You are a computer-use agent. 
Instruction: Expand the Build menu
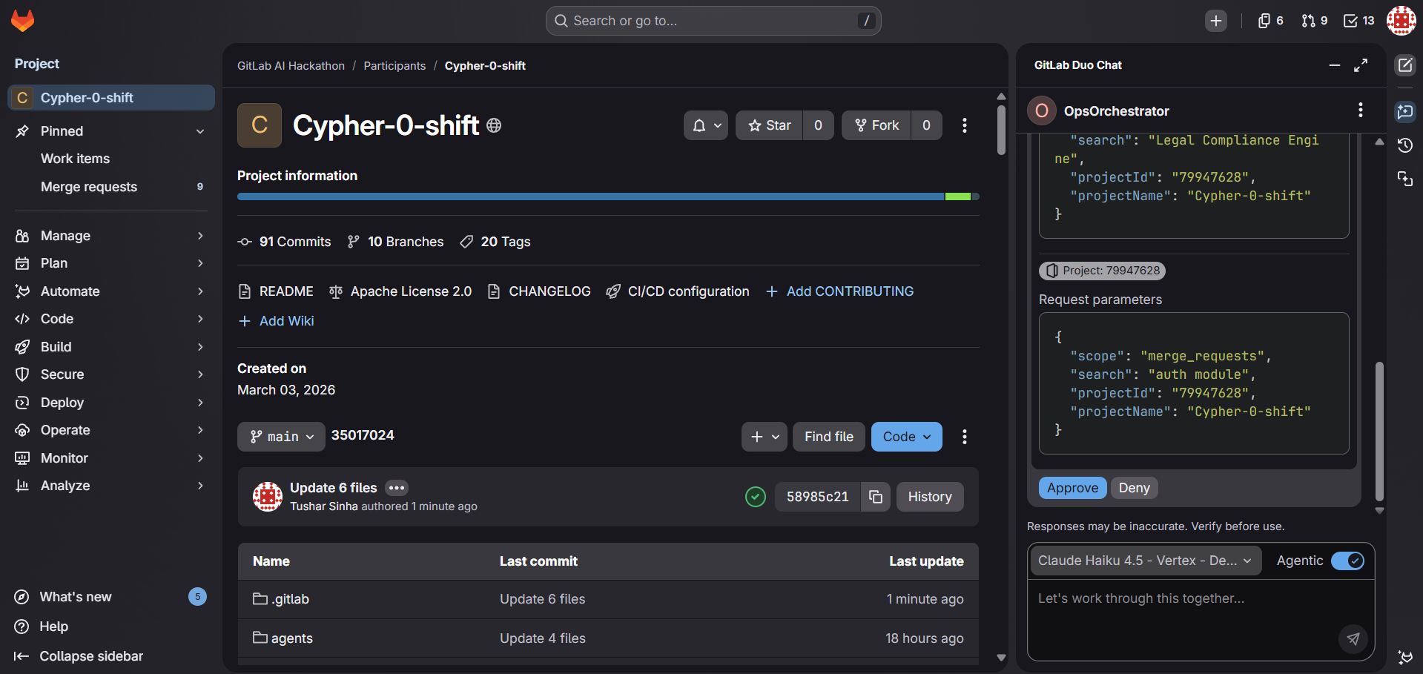(111, 347)
